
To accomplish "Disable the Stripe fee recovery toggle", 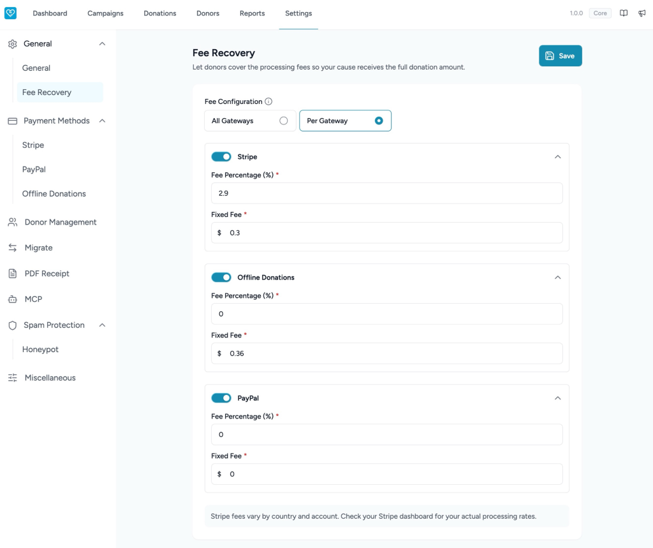I will (221, 157).
